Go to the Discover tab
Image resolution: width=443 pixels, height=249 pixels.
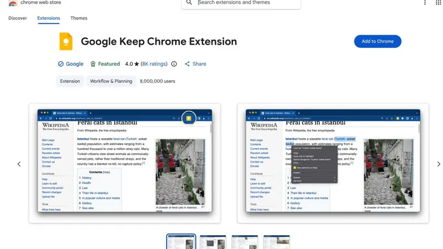click(x=18, y=18)
